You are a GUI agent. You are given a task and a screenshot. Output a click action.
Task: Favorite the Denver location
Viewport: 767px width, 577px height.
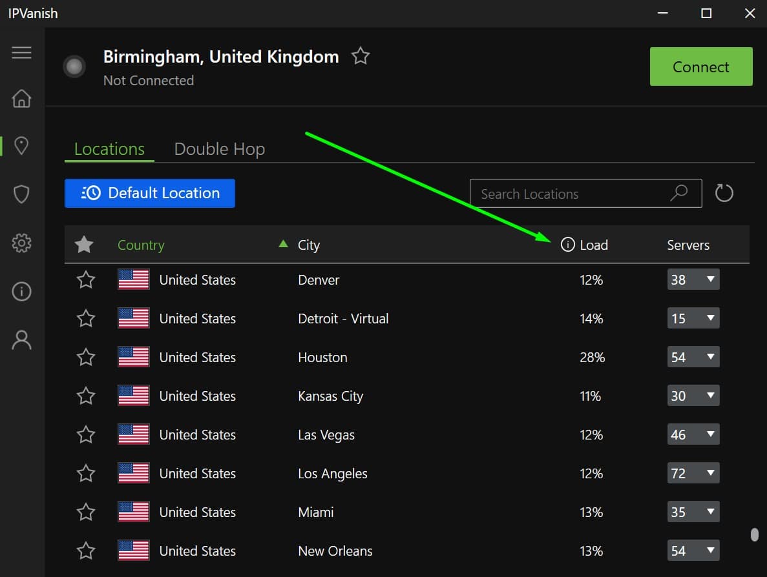[x=86, y=280]
